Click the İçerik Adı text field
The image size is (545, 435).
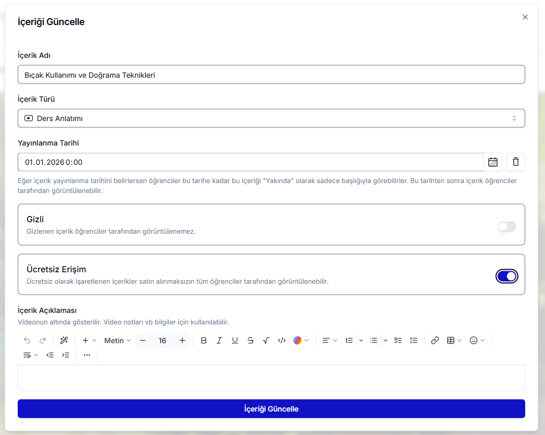tap(271, 75)
